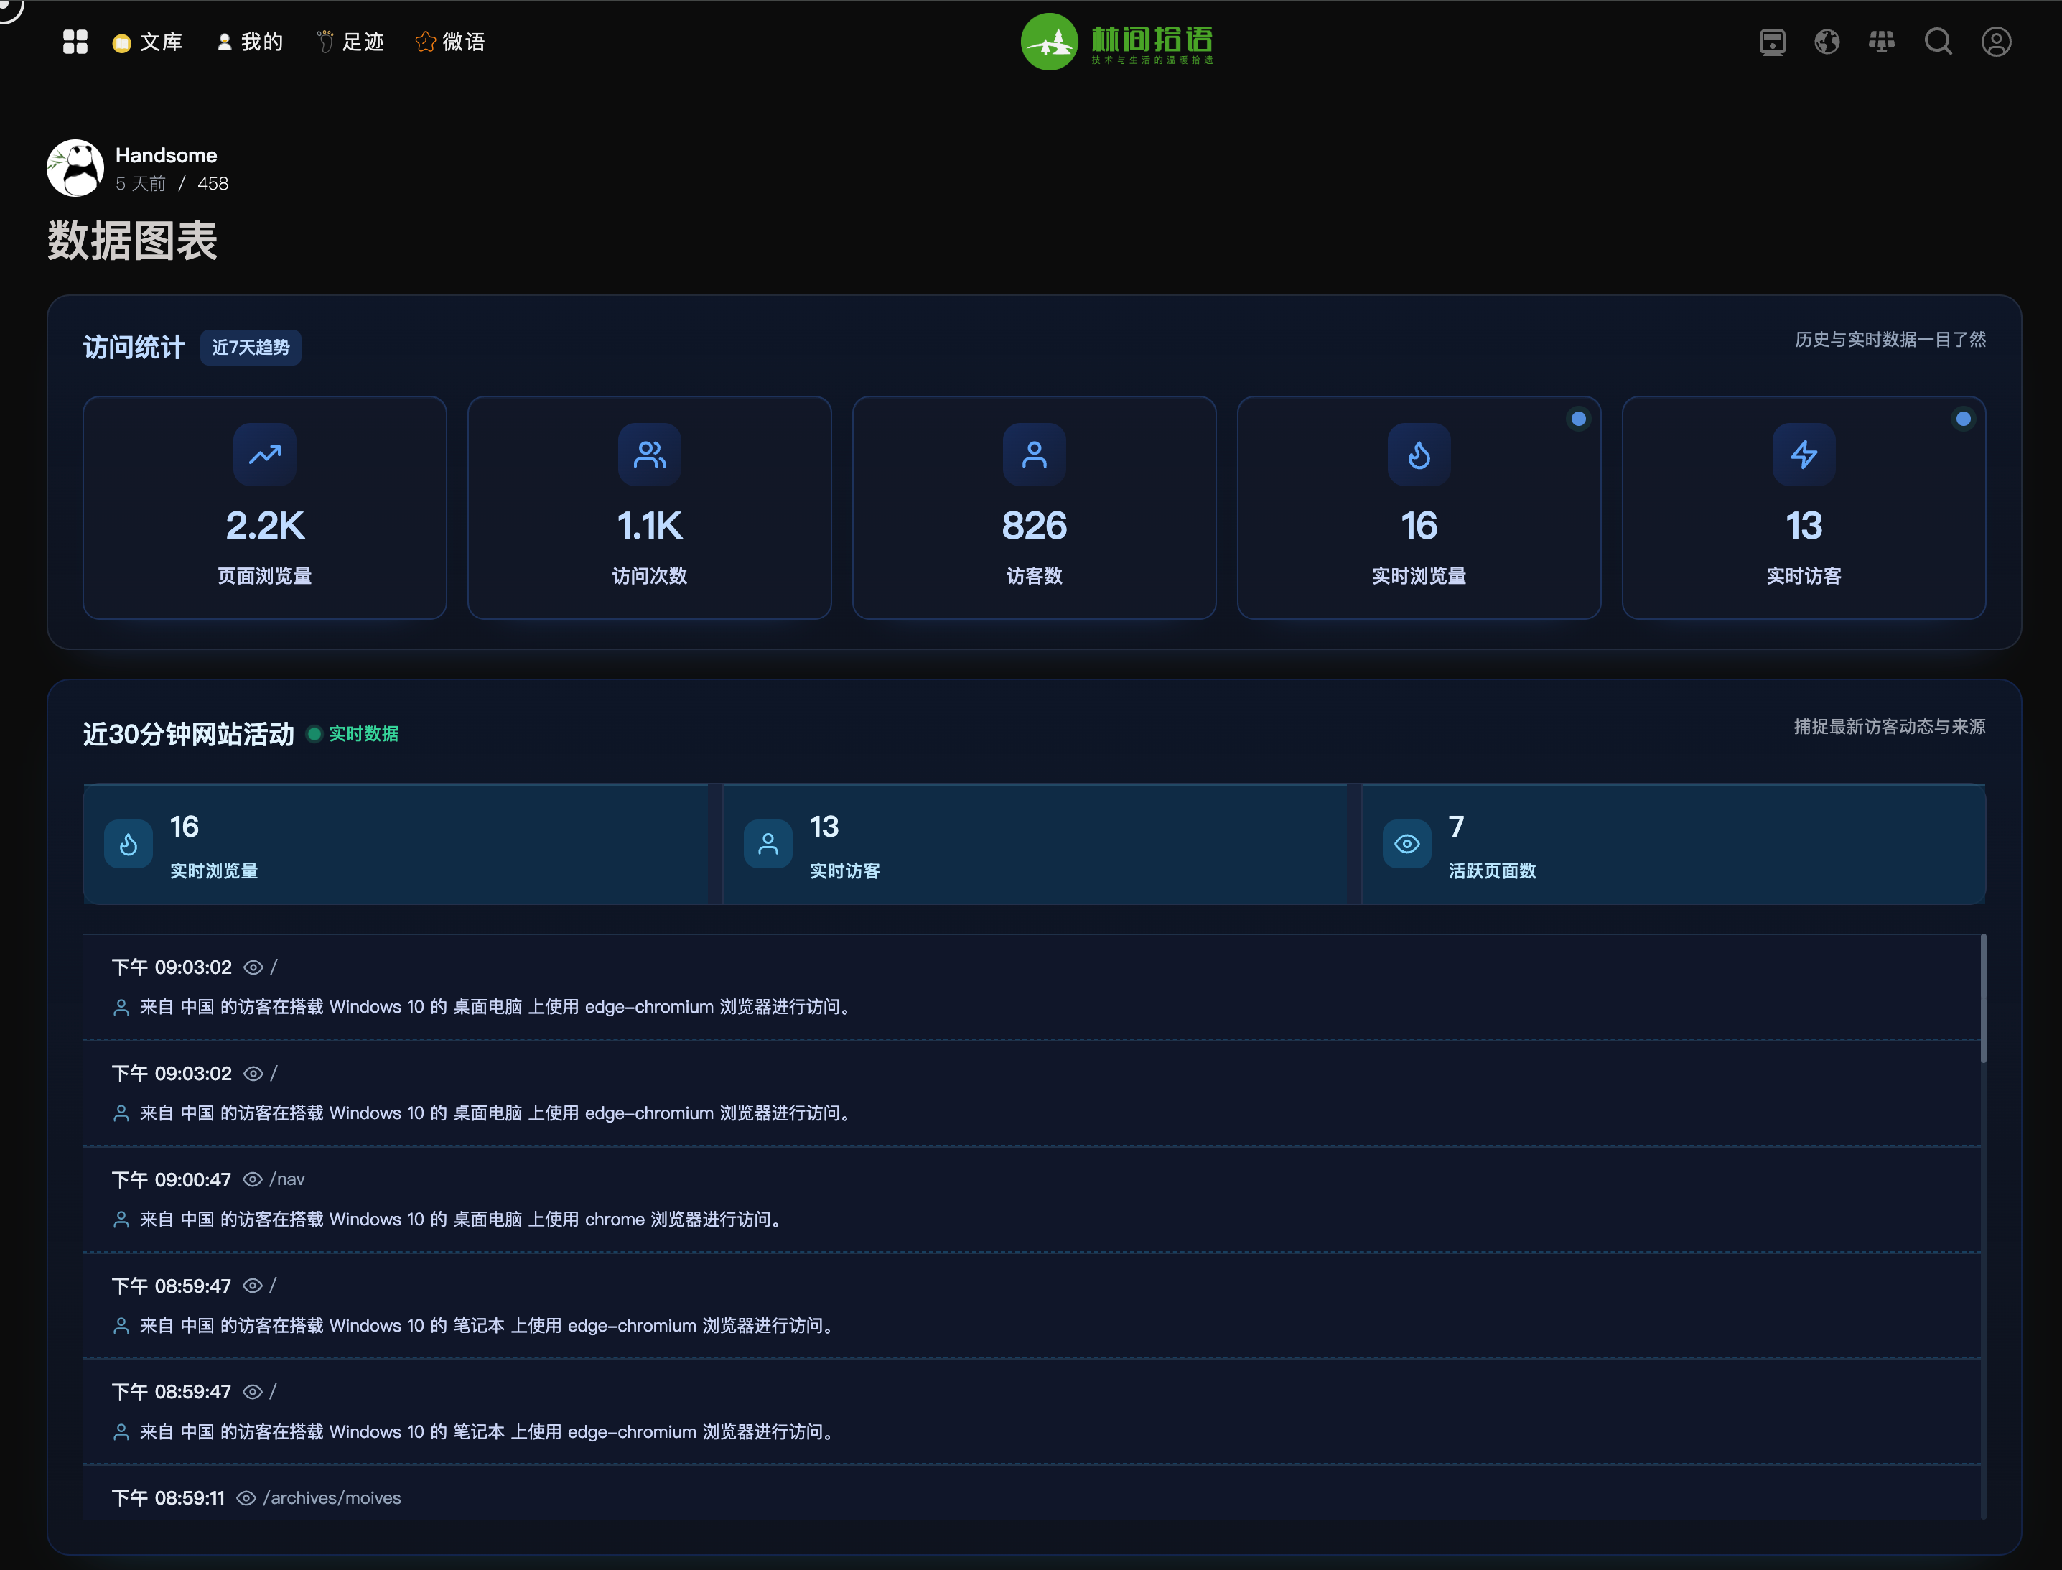Open the user account icon
Screen dimensions: 2062x1570
coord(1996,42)
